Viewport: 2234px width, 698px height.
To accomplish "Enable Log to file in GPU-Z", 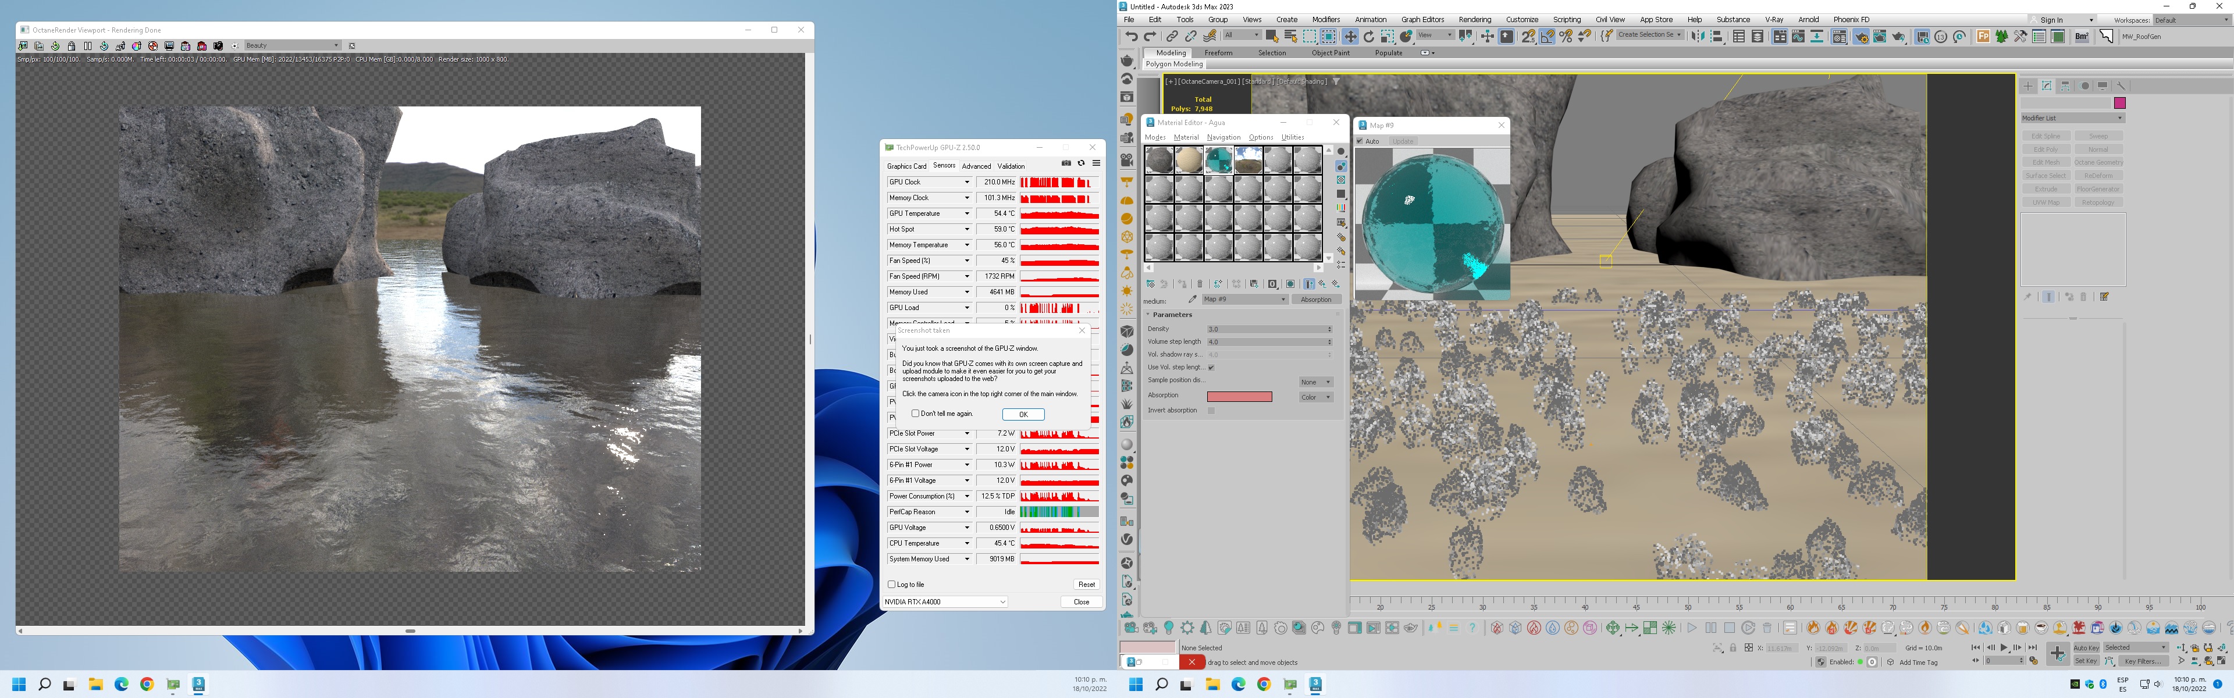I will point(891,585).
